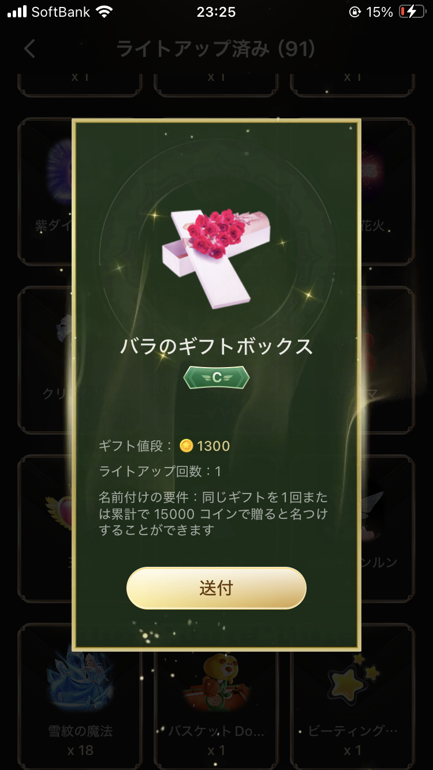Tap the ライトアップ済み (91) title
The width and height of the screenshot is (433, 770).
(215, 49)
